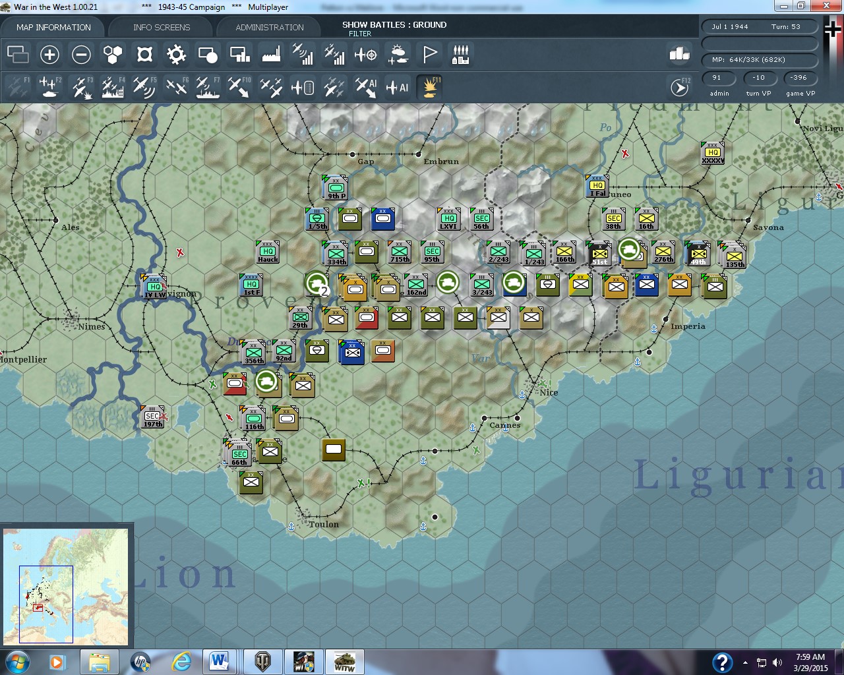
Task: Click the flag icon in toolbar
Action: coord(429,54)
